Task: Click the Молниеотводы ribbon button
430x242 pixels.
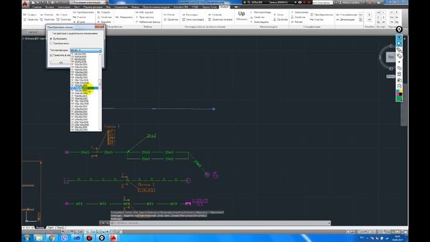Action: 260,12
